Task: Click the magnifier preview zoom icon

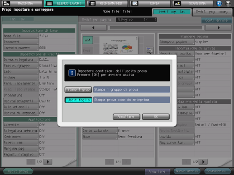Action: (x=150, y=51)
